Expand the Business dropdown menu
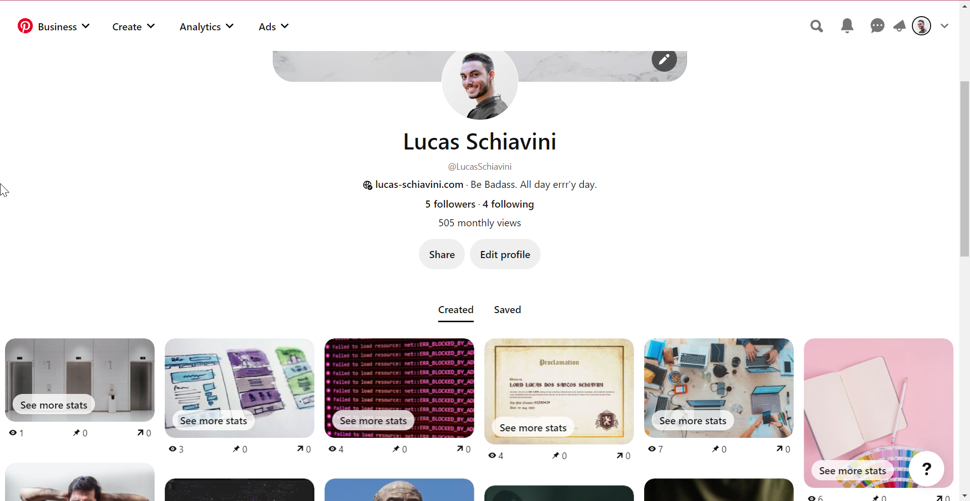Screen dimensions: 970x501 click(64, 27)
